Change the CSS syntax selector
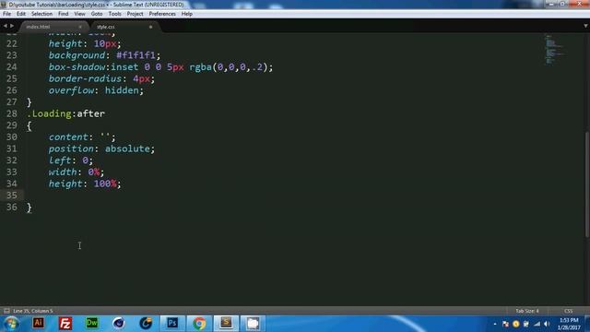This screenshot has width=590, height=332. pyautogui.click(x=568, y=311)
